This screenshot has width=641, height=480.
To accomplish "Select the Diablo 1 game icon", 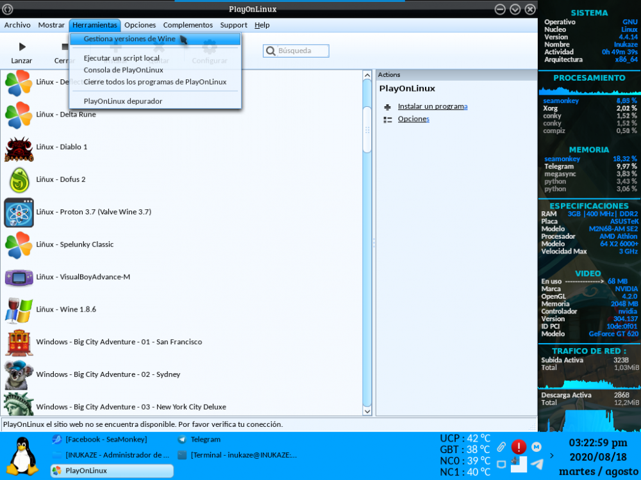I will coord(19,147).
